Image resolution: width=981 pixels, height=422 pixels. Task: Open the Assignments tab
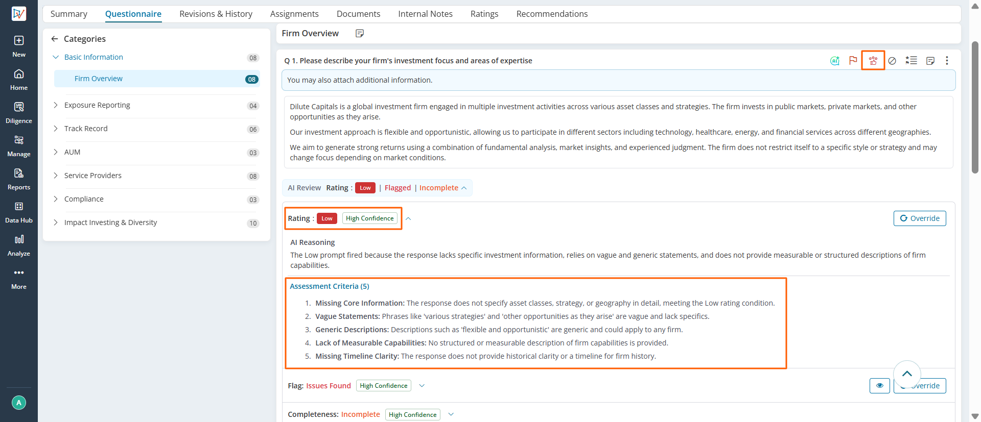coord(294,14)
